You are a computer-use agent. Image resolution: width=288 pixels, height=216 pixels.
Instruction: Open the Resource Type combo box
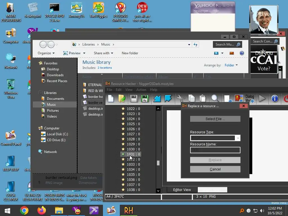click(215, 138)
